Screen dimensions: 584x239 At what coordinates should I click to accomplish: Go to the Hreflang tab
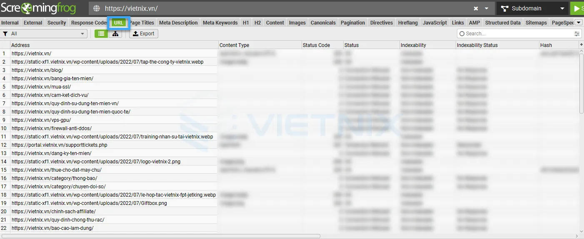click(x=407, y=23)
